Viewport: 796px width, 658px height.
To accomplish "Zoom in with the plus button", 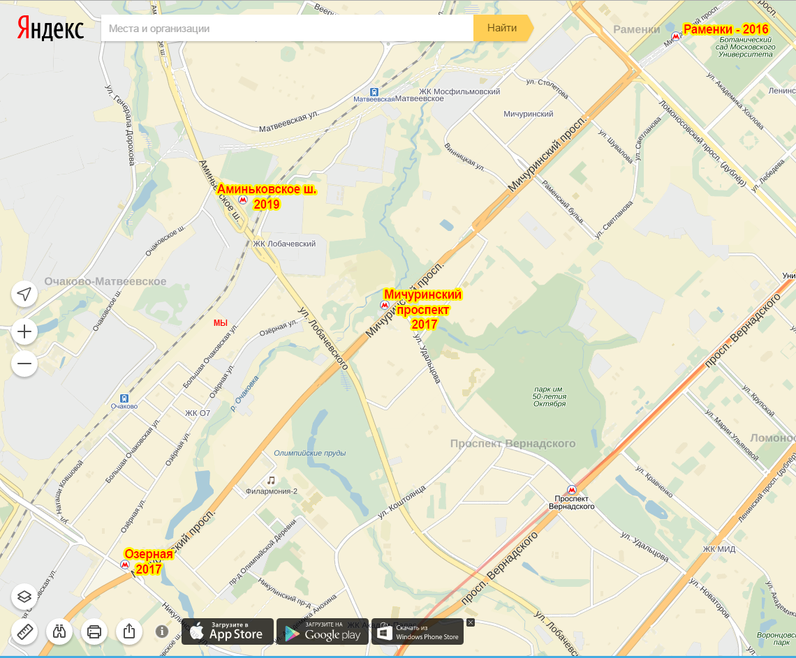I will coord(24,331).
